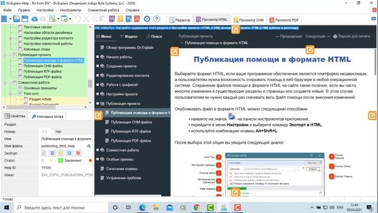Expand Начало работы in the preview menu
The image size is (378, 213).
tap(97, 57)
